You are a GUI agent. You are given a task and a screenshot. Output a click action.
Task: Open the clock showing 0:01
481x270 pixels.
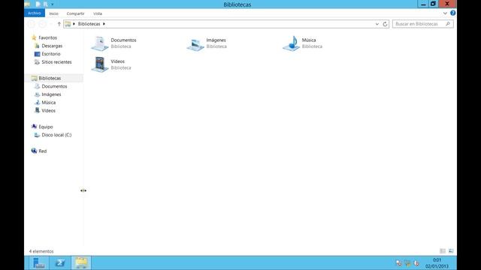click(437, 263)
